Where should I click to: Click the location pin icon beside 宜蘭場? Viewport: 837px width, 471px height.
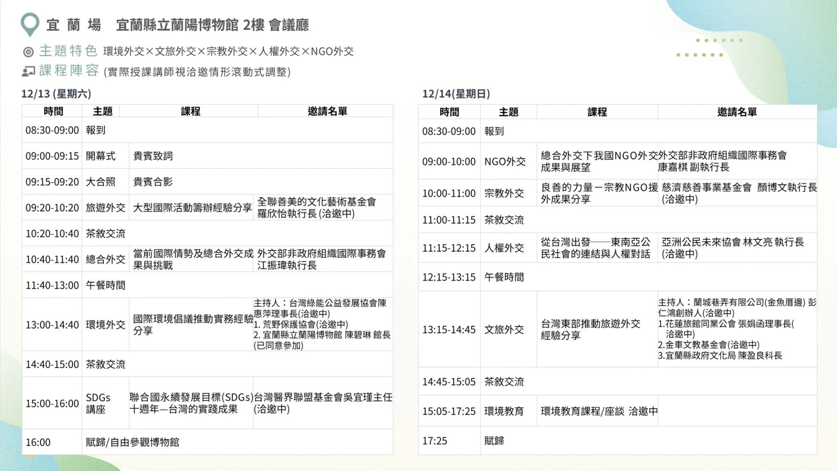click(x=29, y=24)
